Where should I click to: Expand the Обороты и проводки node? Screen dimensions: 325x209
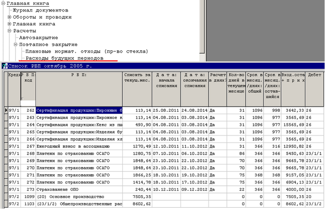(x=9, y=17)
